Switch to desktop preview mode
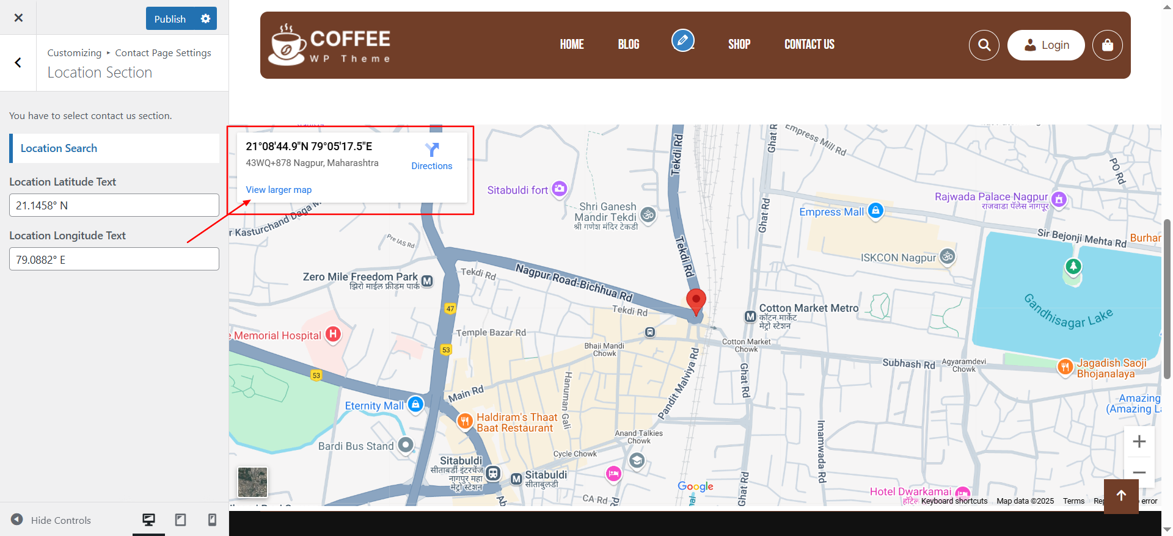 click(x=148, y=520)
